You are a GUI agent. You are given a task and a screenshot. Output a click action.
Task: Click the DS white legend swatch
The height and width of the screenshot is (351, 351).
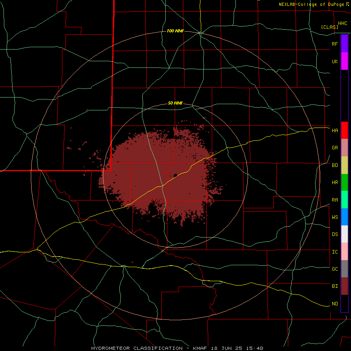[344, 234]
